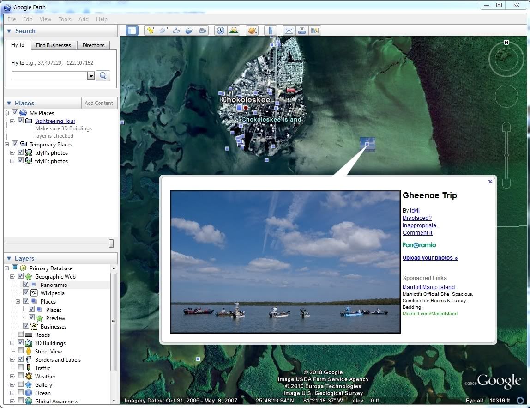Screen dimensions: 530x408
Task: Click the Places opacity slider handle
Action: point(111,243)
